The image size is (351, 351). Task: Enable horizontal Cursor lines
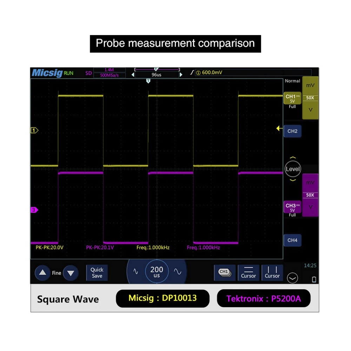pyautogui.click(x=249, y=272)
